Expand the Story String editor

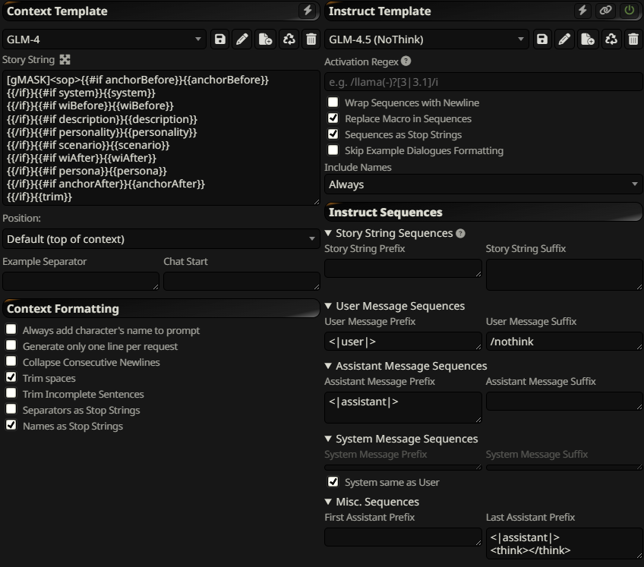pyautogui.click(x=65, y=60)
